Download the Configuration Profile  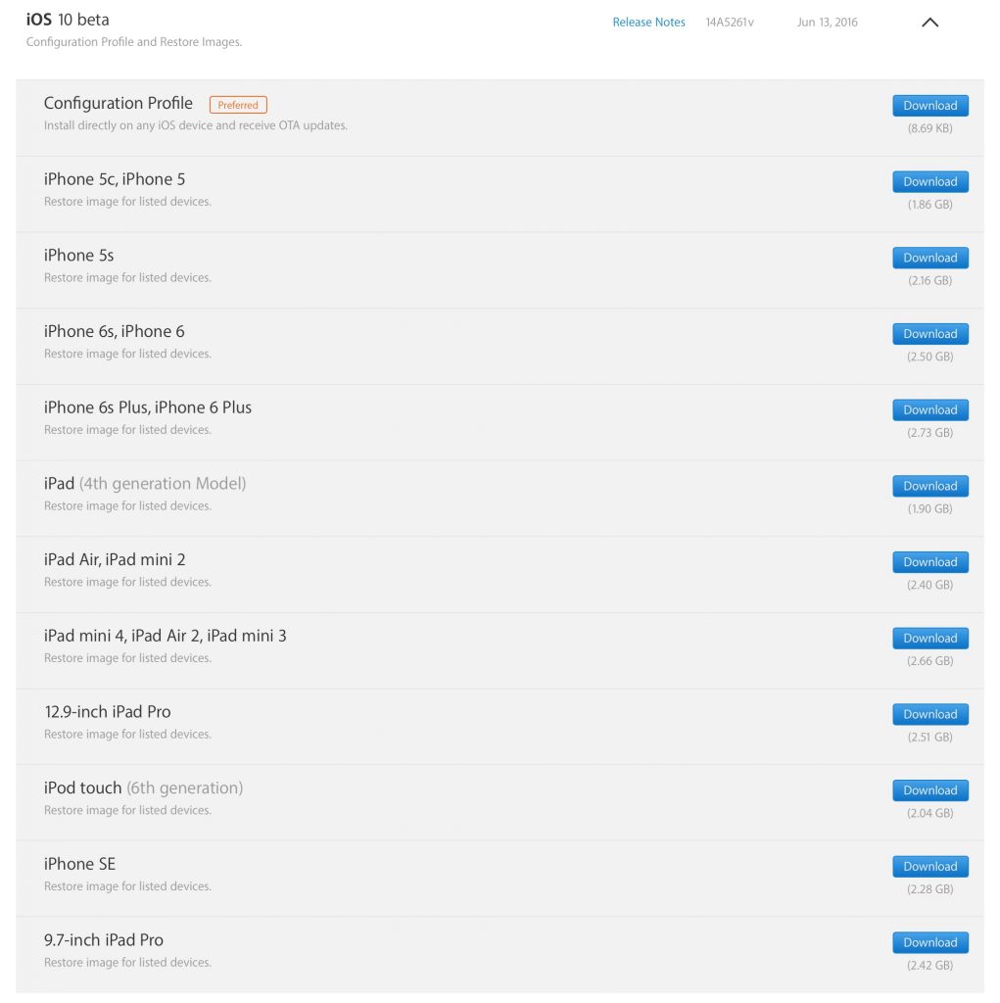[x=929, y=106]
